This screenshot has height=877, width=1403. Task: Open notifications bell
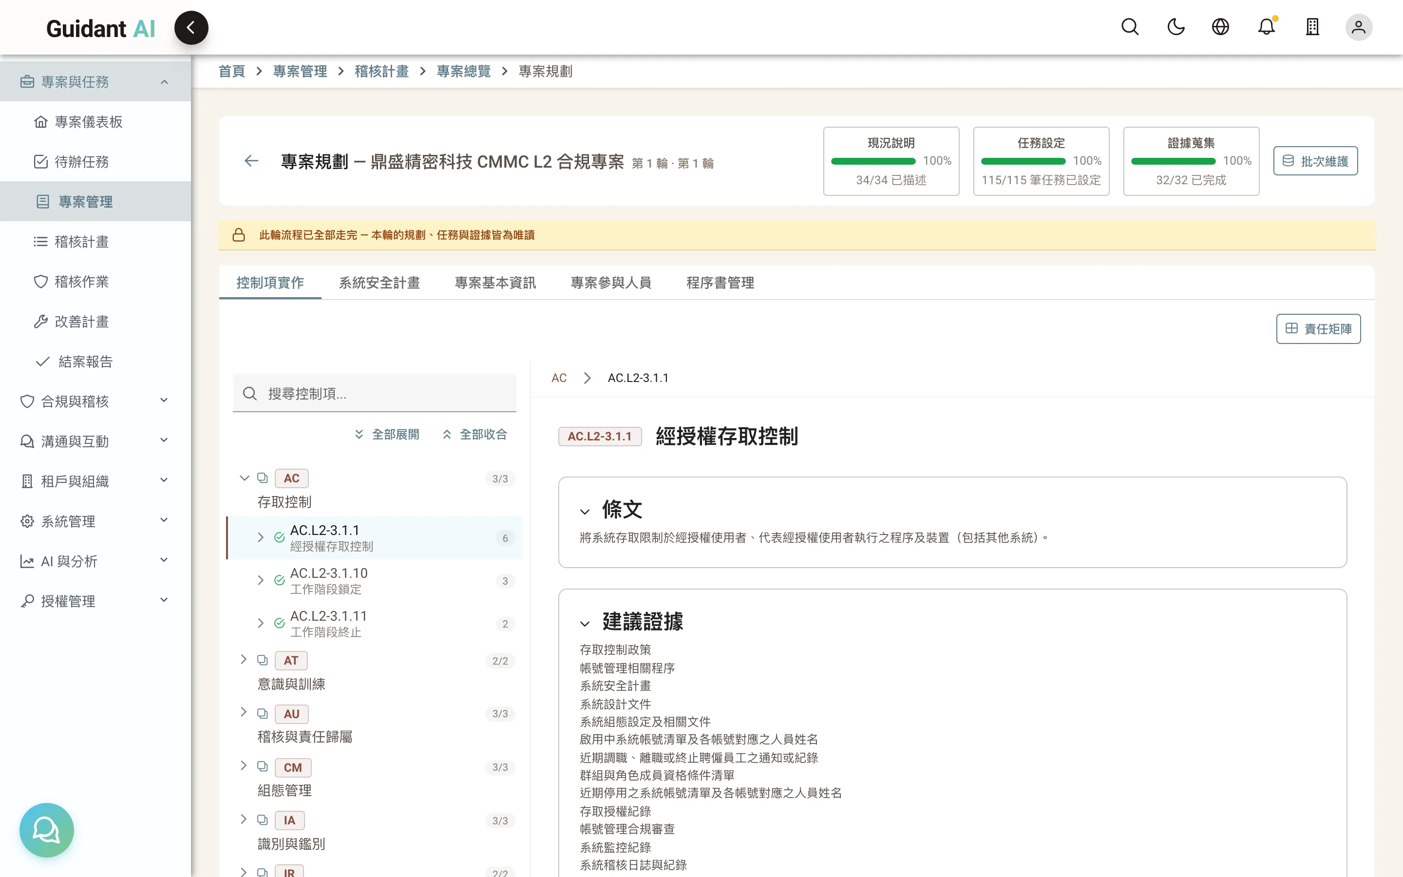(1267, 27)
